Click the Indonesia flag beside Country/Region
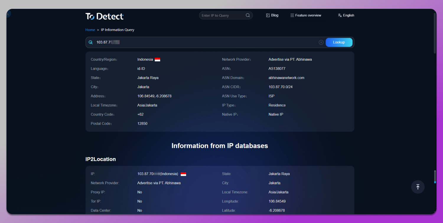Screen dimensions: 443x223 pos(157,59)
